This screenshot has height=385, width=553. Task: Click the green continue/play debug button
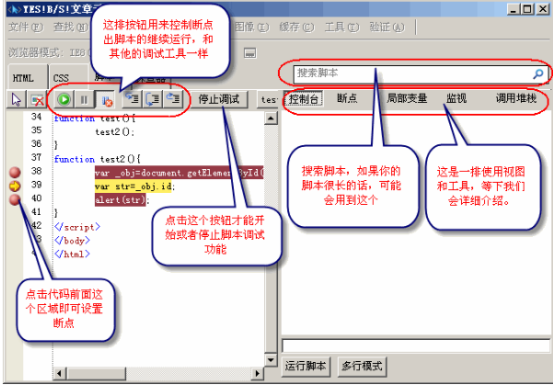pyautogui.click(x=64, y=99)
